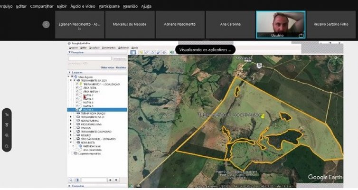Image resolution: width=358 pixels, height=190 pixels.
Task: Click the move-down arrow in places panel
Action: (116, 180)
